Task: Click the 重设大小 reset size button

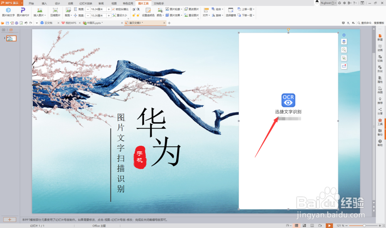Action: tap(120, 15)
